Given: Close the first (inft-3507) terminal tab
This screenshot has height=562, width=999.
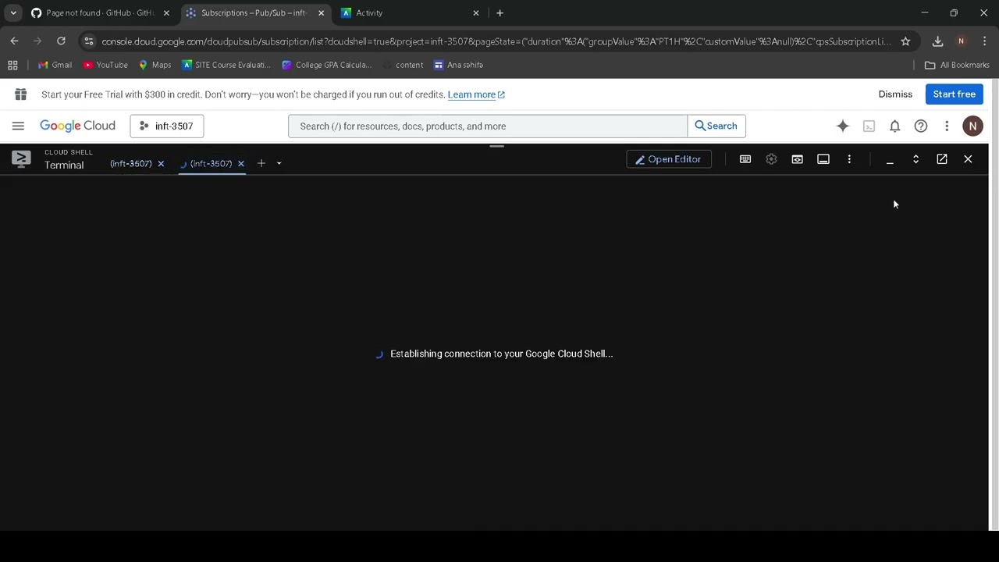Looking at the screenshot, I should click(161, 164).
